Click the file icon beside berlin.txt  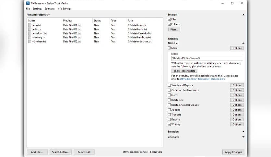29,29
